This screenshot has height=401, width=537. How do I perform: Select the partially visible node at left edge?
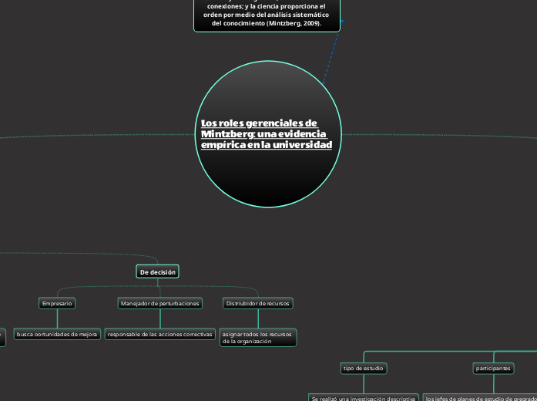click(x=2, y=336)
